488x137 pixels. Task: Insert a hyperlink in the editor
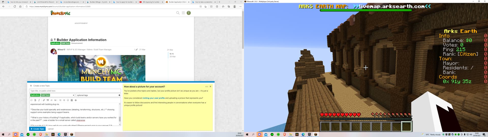[44, 100]
